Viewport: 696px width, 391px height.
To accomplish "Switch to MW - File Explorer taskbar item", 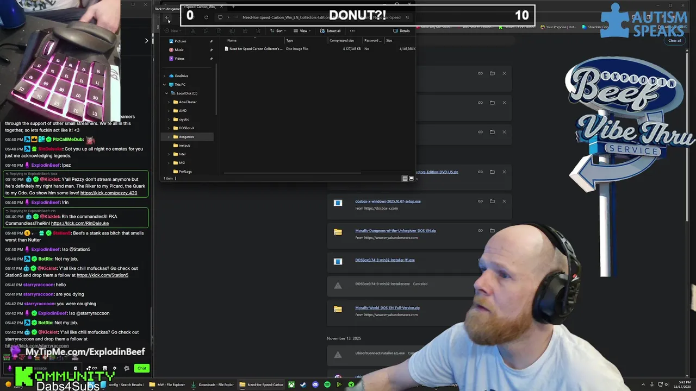I will (167, 384).
